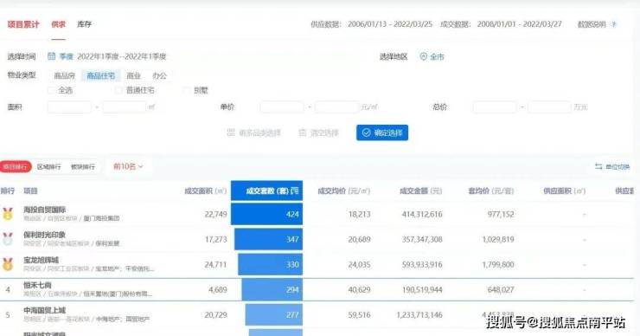Click the maximum 单价 input field
The image size is (640, 336).
[336, 107]
